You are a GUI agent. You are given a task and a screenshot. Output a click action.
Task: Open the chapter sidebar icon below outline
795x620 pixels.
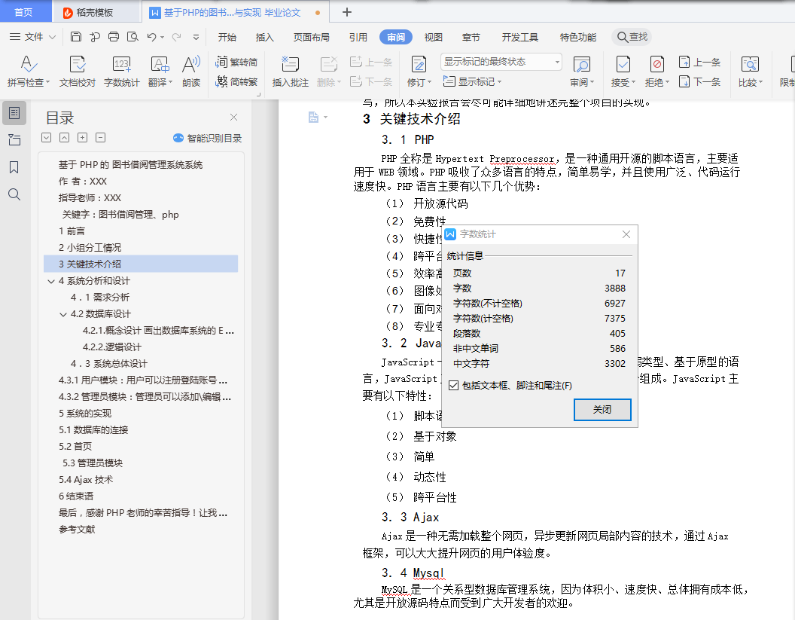(x=14, y=140)
